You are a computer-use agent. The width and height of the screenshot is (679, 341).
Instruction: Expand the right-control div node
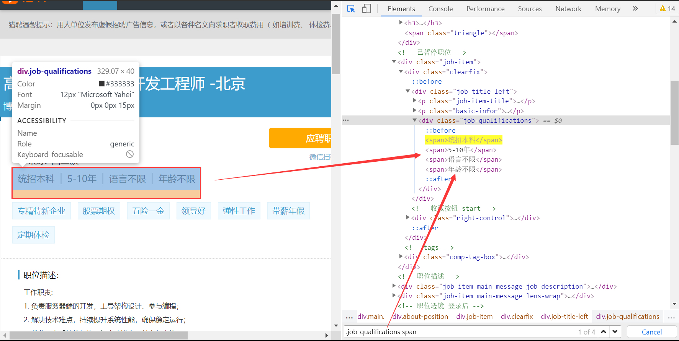pyautogui.click(x=408, y=218)
